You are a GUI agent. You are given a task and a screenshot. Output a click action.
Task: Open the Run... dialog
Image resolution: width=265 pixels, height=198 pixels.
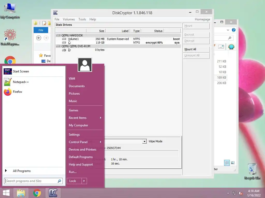pos(73,172)
